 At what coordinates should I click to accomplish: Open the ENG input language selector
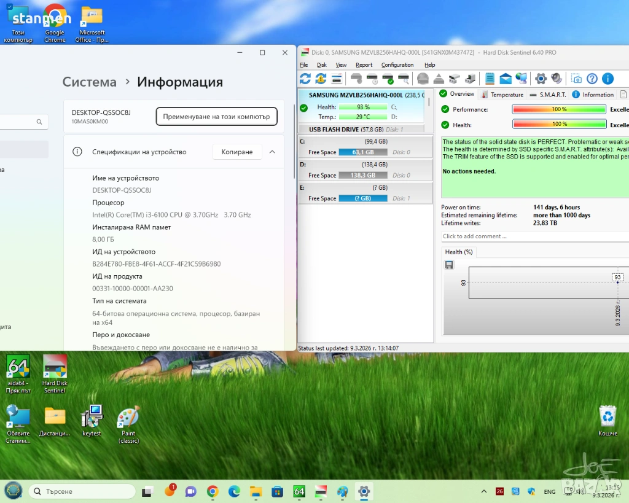pyautogui.click(x=550, y=491)
